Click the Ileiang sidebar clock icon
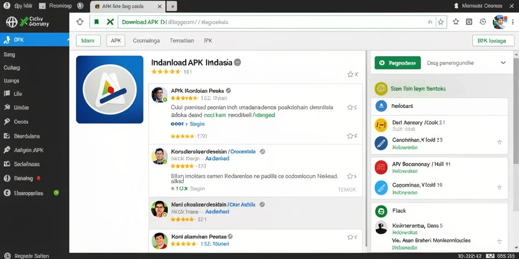This screenshot has height=259, width=519. point(7,178)
